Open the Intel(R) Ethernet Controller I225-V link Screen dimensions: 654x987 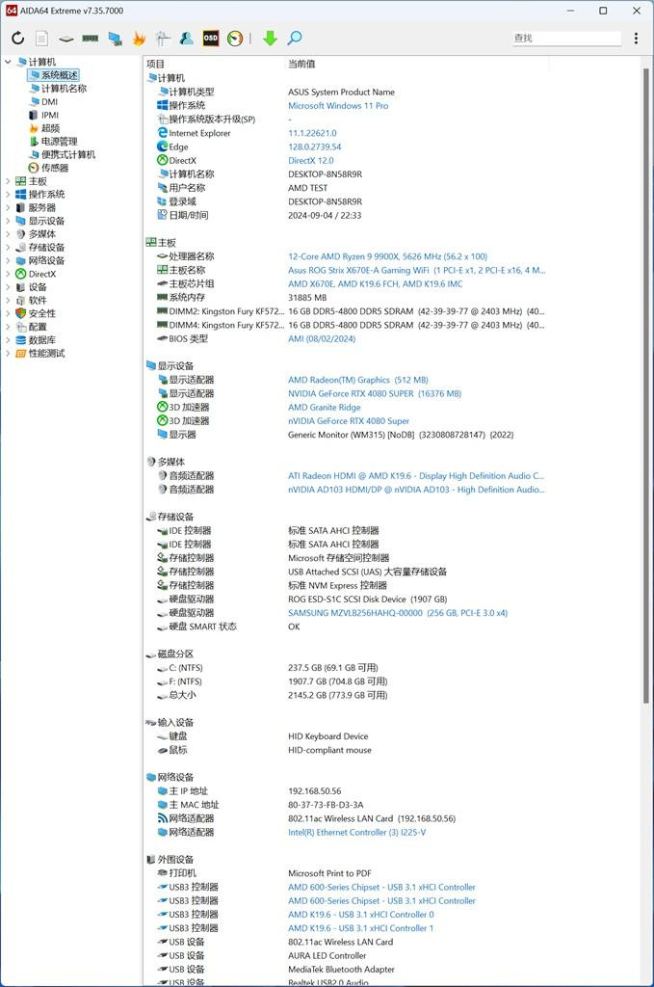click(x=356, y=832)
